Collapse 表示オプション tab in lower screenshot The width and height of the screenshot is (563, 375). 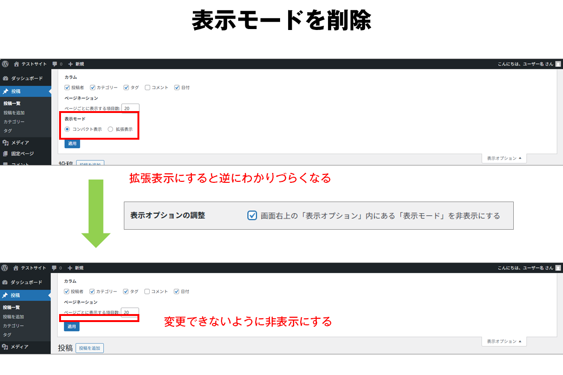pyautogui.click(x=504, y=342)
